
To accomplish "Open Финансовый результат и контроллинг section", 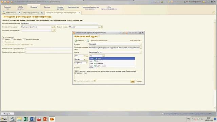I will coord(90,8).
